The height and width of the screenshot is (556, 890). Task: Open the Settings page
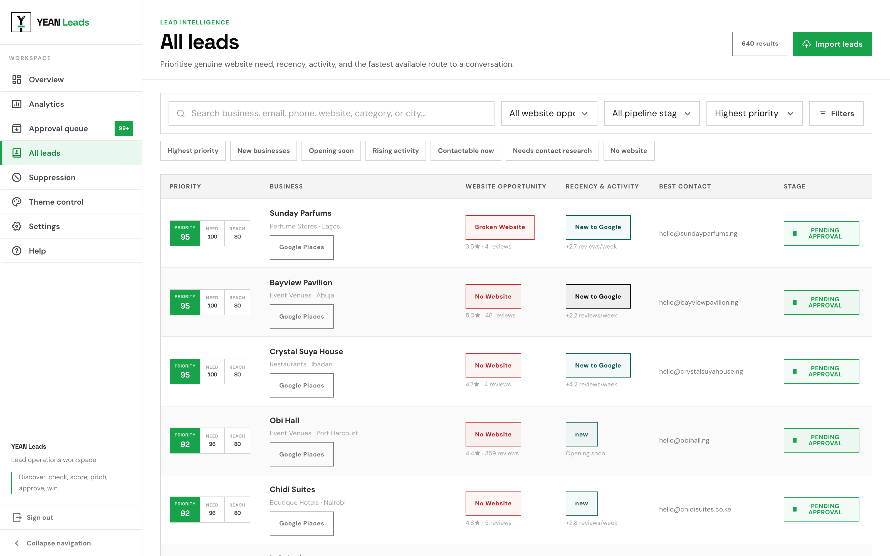click(x=71, y=226)
